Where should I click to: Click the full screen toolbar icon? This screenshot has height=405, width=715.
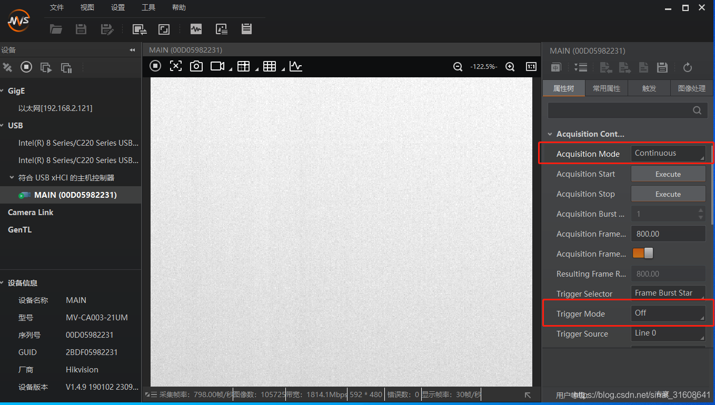coord(164,29)
